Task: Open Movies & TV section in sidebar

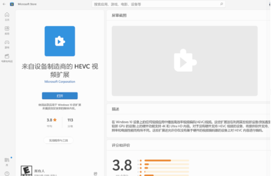Action: [7, 57]
